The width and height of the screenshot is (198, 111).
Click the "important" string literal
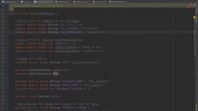[95, 32]
